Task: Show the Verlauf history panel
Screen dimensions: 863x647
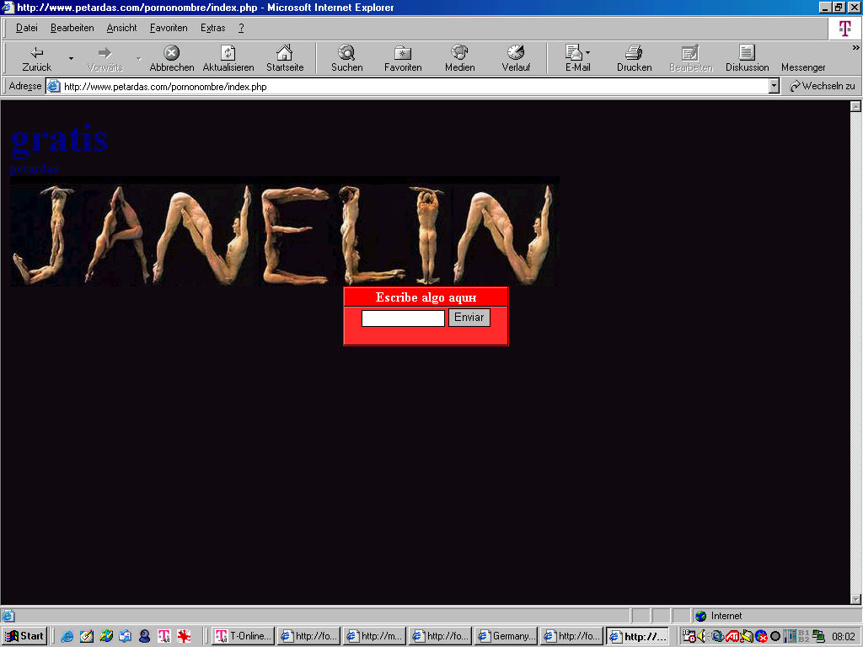Action: (x=516, y=54)
